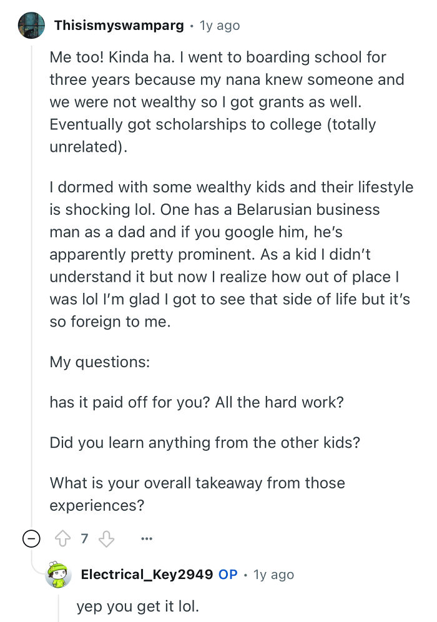
Task: Click Thisismyswamparg's profile avatar
Action: pyautogui.click(x=31, y=25)
